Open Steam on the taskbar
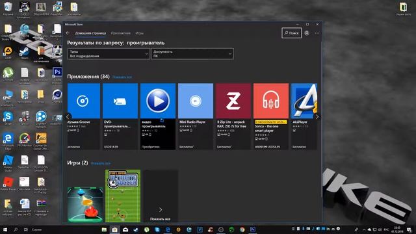The width and height of the screenshot is (416, 234). point(136,229)
